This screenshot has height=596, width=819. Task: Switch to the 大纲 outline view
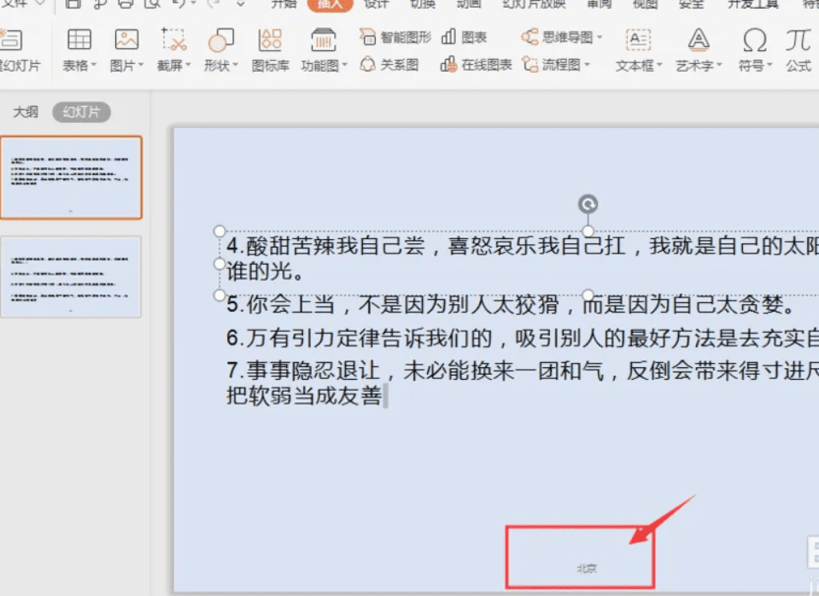[24, 111]
